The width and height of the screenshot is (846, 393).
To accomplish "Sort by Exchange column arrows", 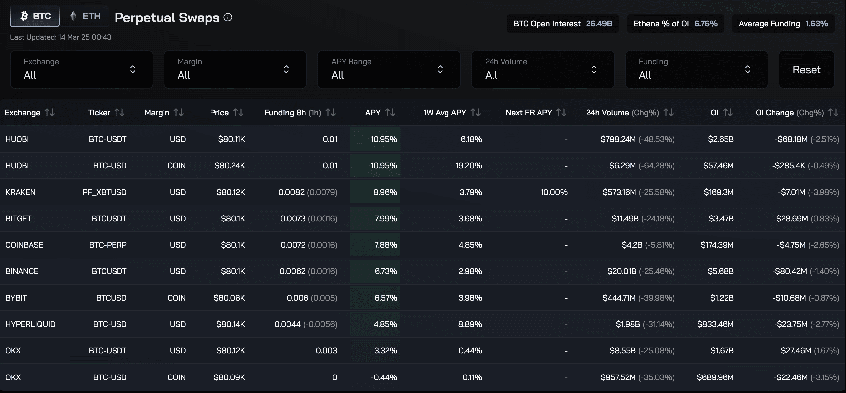I will point(50,113).
